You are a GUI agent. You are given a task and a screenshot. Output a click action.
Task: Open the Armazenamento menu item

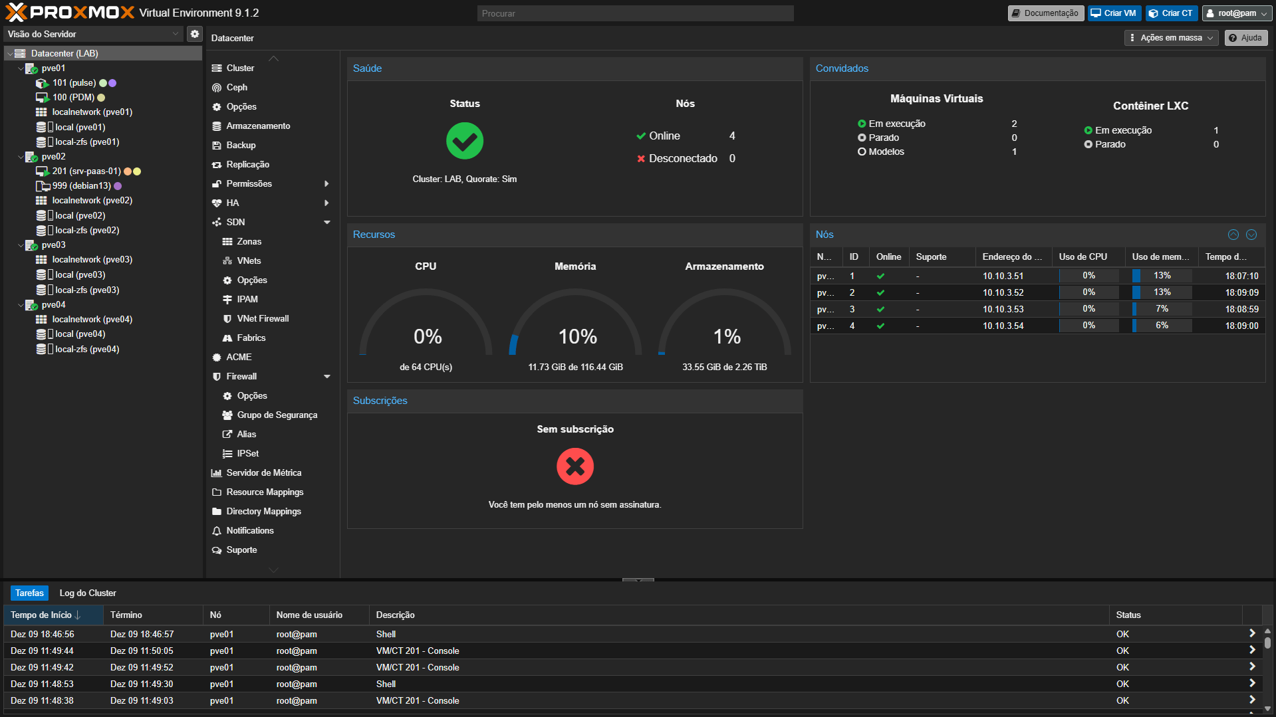258,126
